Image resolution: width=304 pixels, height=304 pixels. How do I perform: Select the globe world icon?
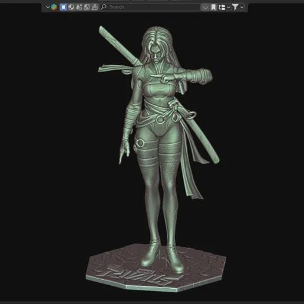point(87,7)
